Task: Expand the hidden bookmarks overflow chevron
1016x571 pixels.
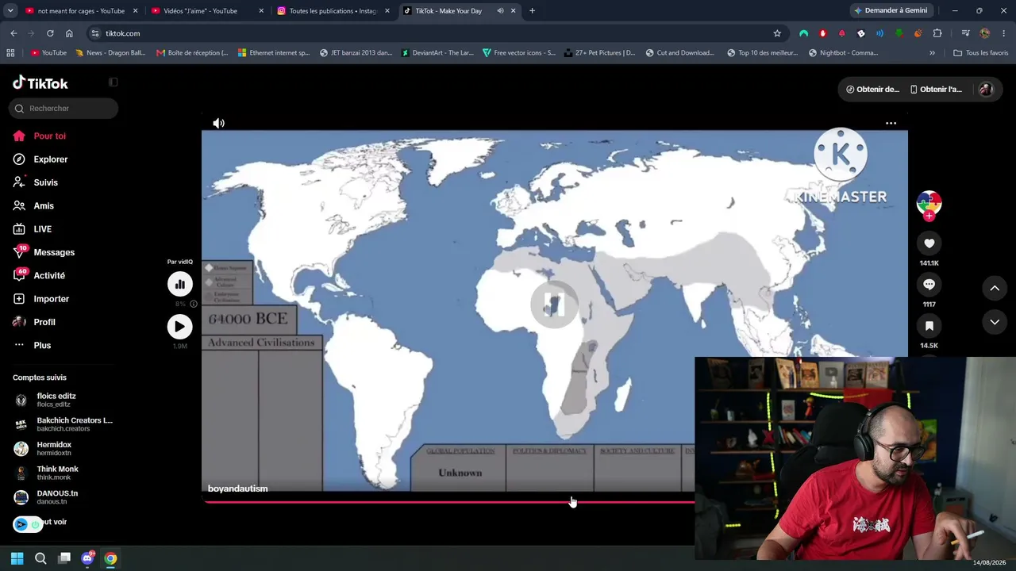Action: (932, 53)
